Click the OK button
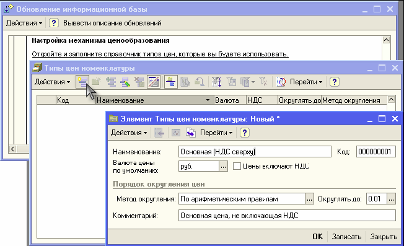The height and width of the screenshot is (246, 404). (x=317, y=237)
